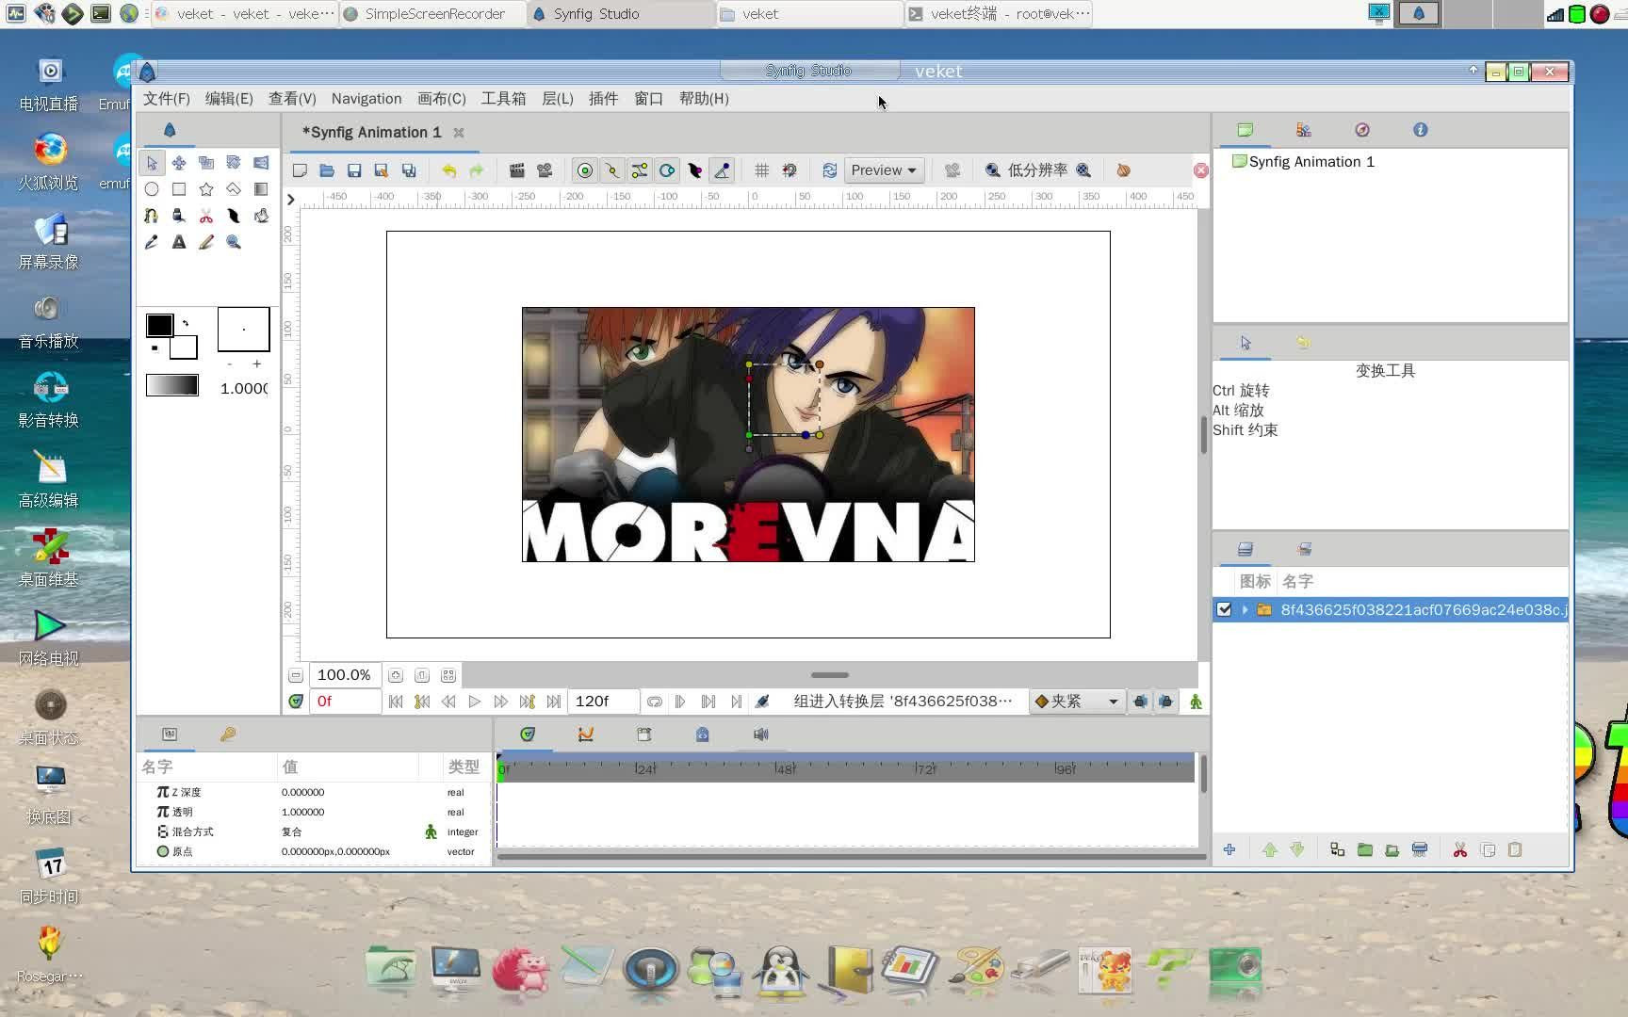Viewport: 1628px width, 1017px height.
Task: Select the Zoom magnifier tool
Action: click(234, 242)
